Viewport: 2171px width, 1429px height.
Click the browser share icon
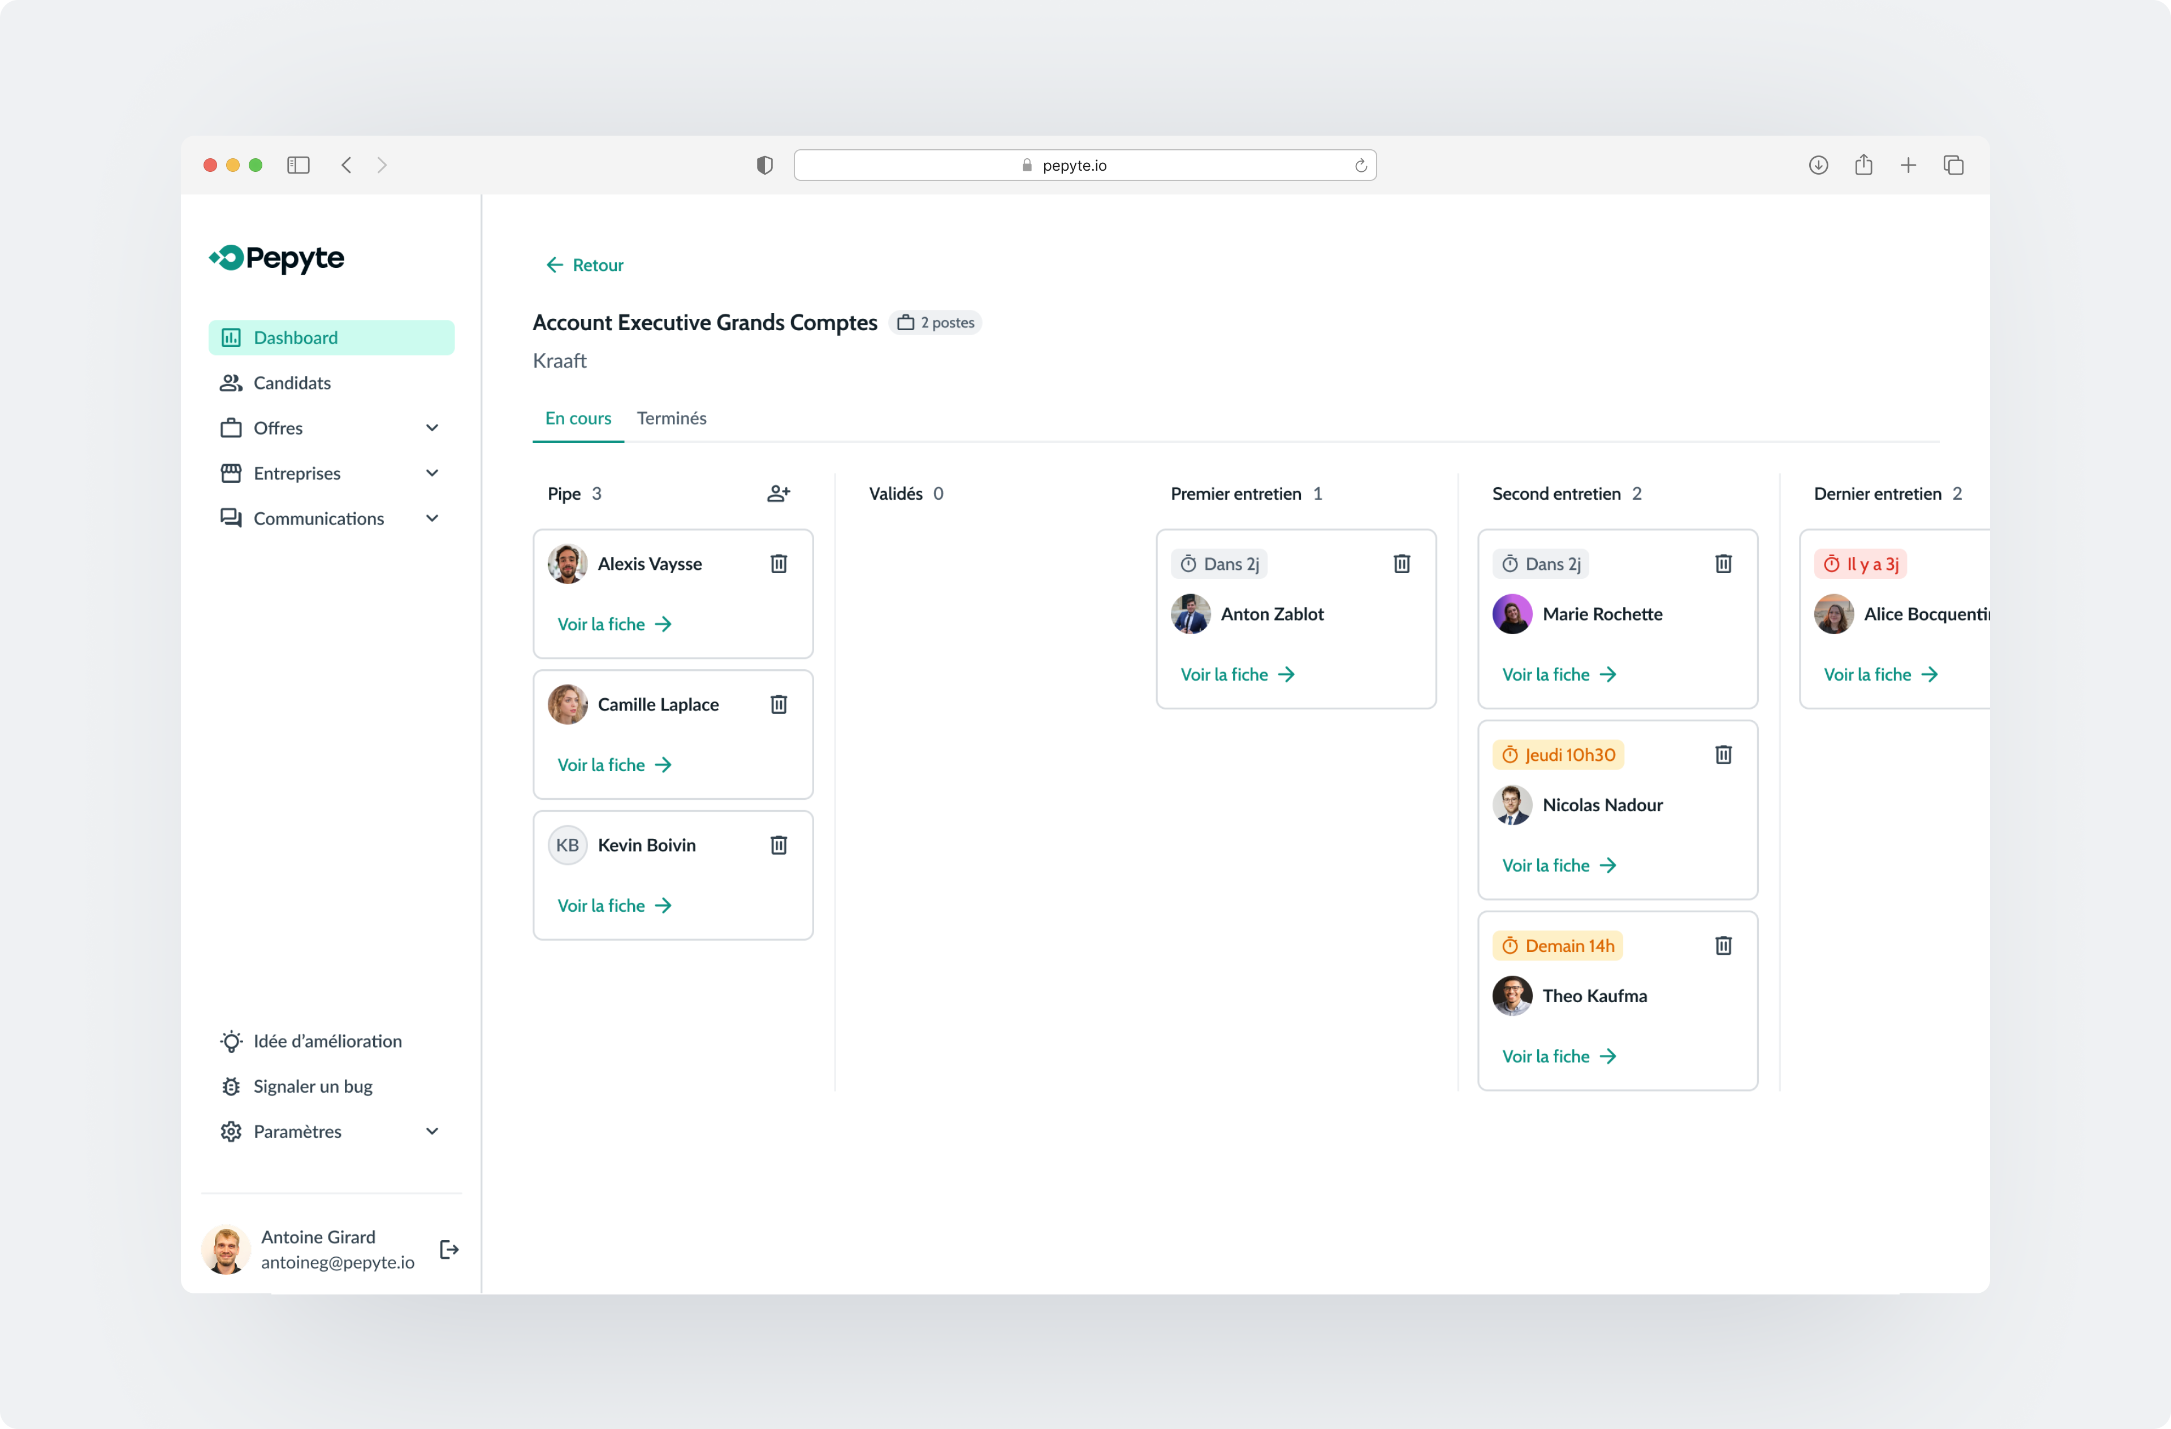coord(1863,164)
